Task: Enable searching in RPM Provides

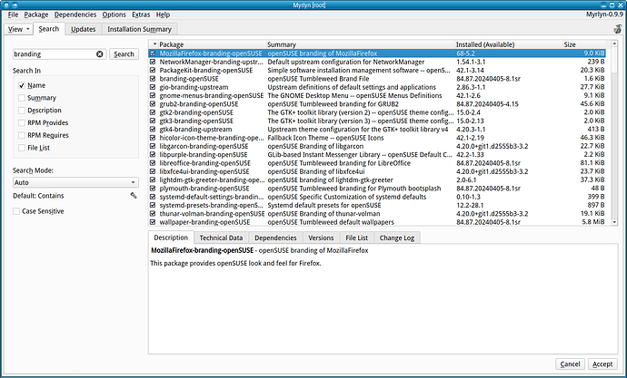Action: [x=22, y=122]
